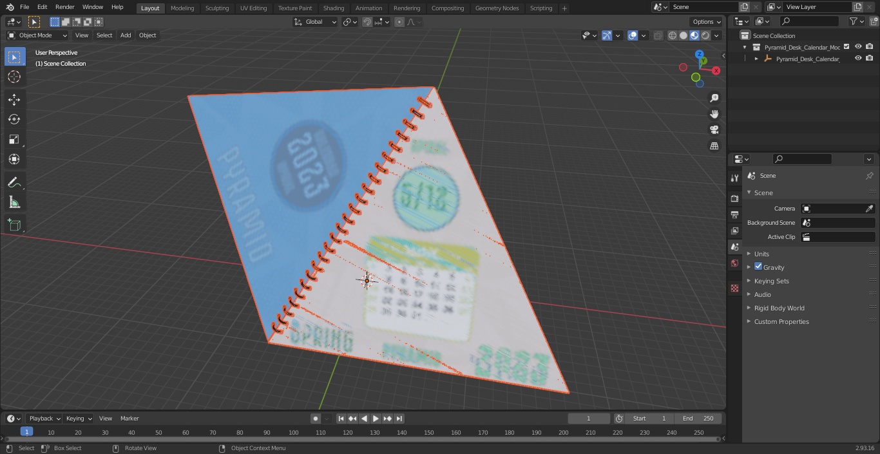Screen dimensions: 880x454
Task: Hide Pyramid_Desk_Calendar object eye icon
Action: (858, 59)
